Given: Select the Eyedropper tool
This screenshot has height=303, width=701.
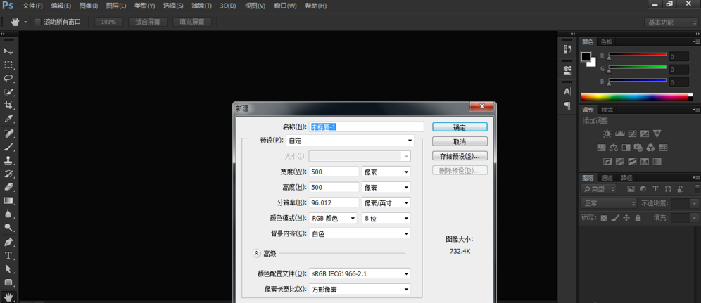Looking at the screenshot, I should tap(8, 119).
